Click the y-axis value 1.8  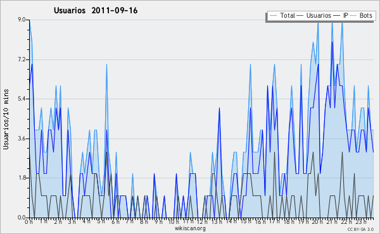[x=22, y=178]
